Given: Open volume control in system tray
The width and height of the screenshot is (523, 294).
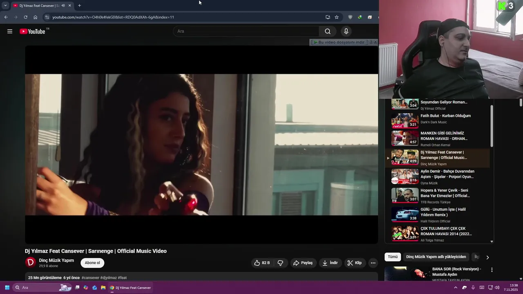Looking at the screenshot, I should (497, 287).
